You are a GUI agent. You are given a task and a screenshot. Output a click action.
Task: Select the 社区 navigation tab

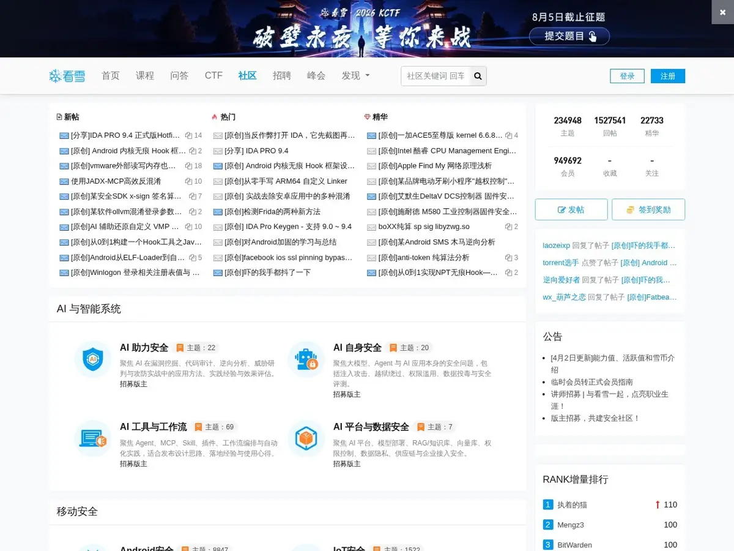coord(248,76)
